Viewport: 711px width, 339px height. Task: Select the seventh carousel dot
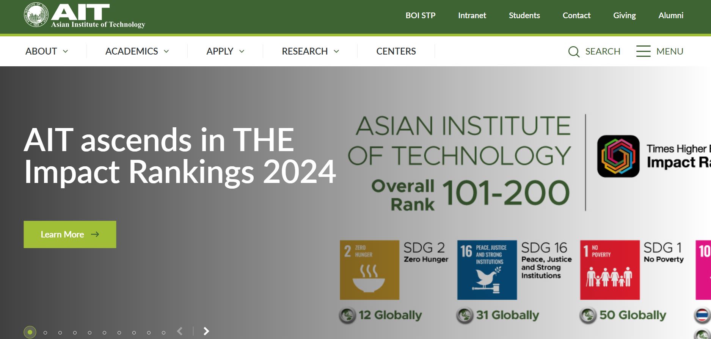click(119, 333)
